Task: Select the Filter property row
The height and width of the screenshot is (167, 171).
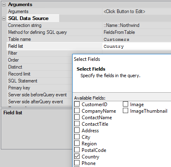Action: 40,53
